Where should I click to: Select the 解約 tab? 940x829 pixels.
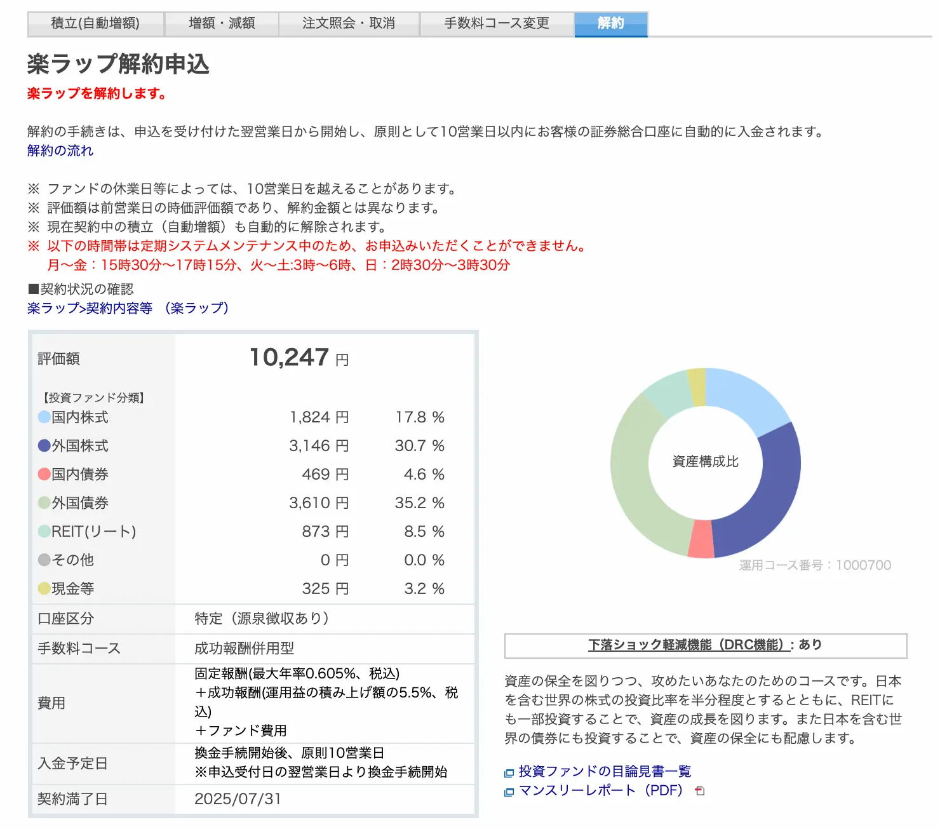(611, 24)
